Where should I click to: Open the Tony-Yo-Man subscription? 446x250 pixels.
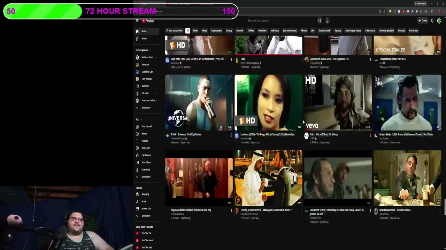pyautogui.click(x=146, y=79)
